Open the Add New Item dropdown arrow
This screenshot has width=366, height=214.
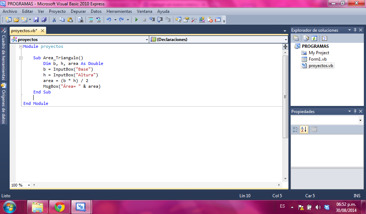(x=30, y=20)
